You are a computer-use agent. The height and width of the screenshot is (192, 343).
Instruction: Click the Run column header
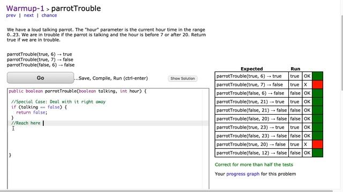pyautogui.click(x=295, y=69)
